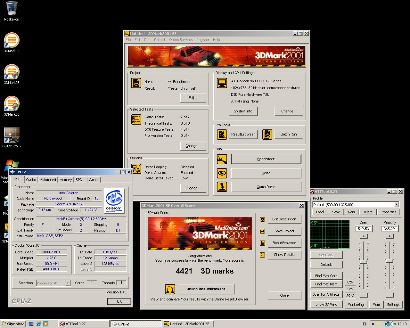The height and width of the screenshot is (328, 410).
Task: Click the Memory clock slider handle
Action: [389, 261]
